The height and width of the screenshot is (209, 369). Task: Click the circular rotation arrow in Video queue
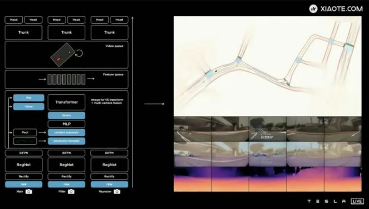78,51
